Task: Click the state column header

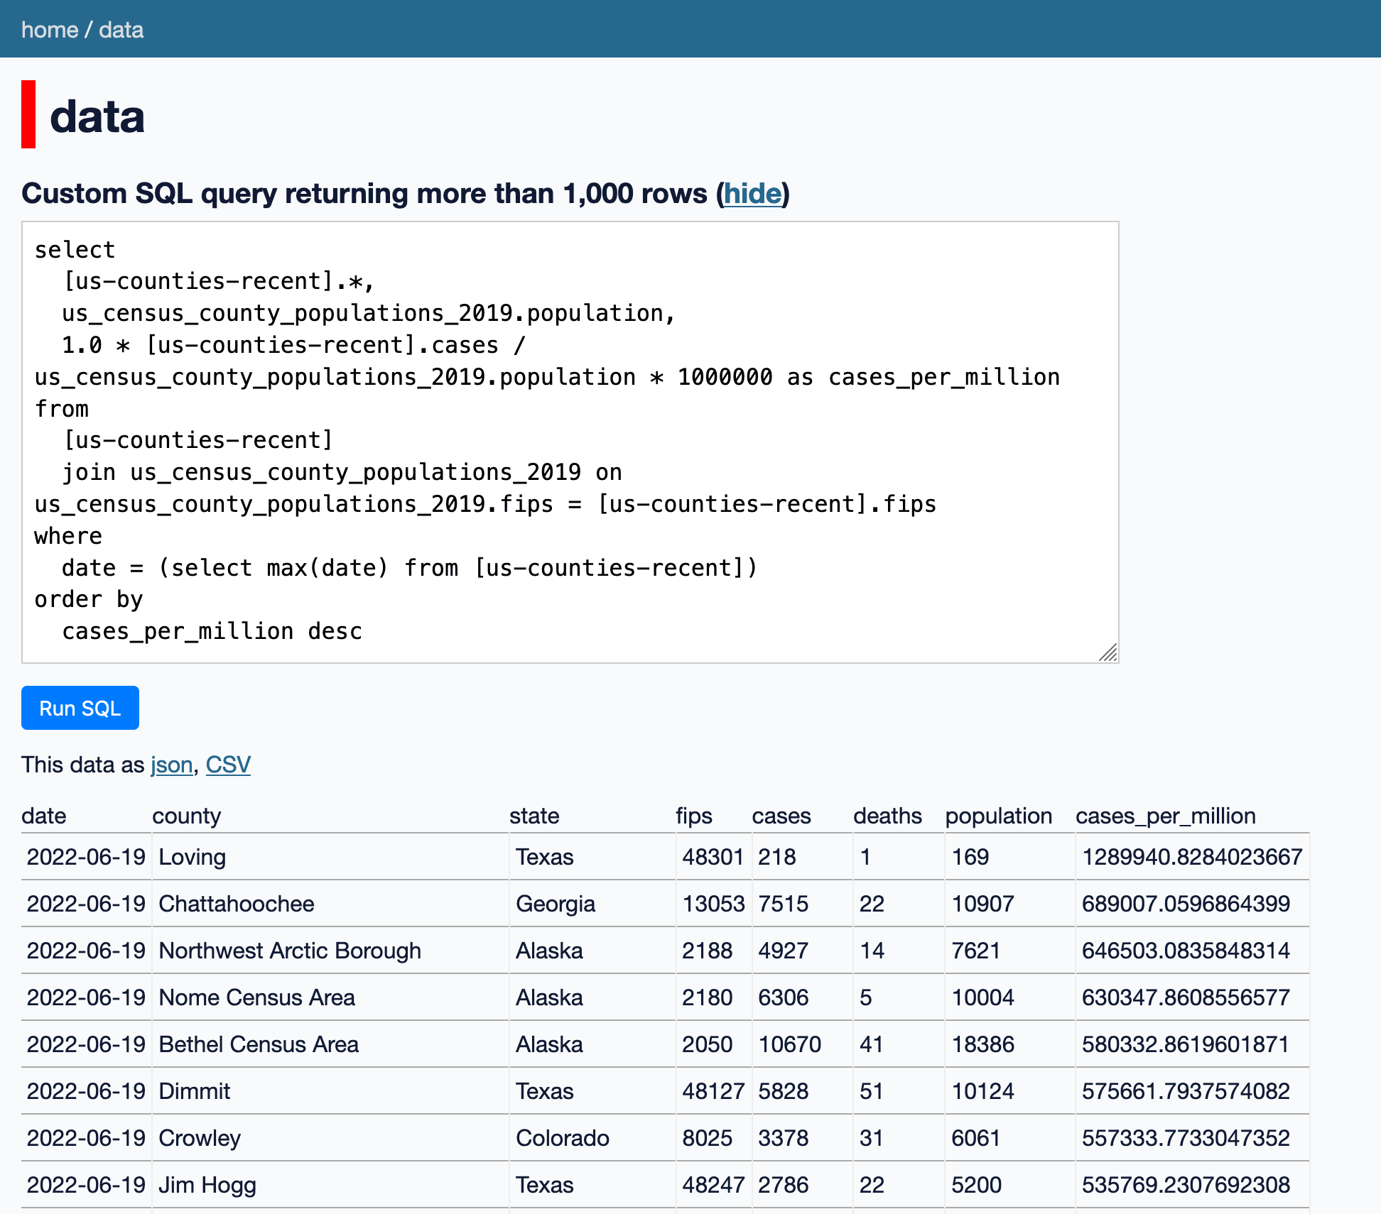Action: (x=534, y=816)
